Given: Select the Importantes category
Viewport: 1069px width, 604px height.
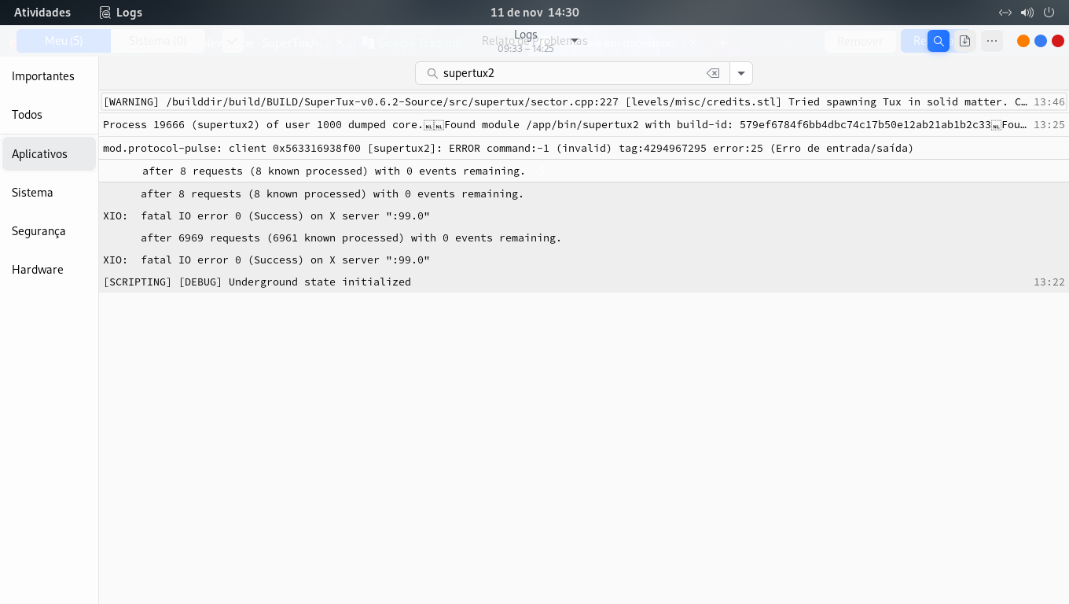Looking at the screenshot, I should (x=49, y=76).
